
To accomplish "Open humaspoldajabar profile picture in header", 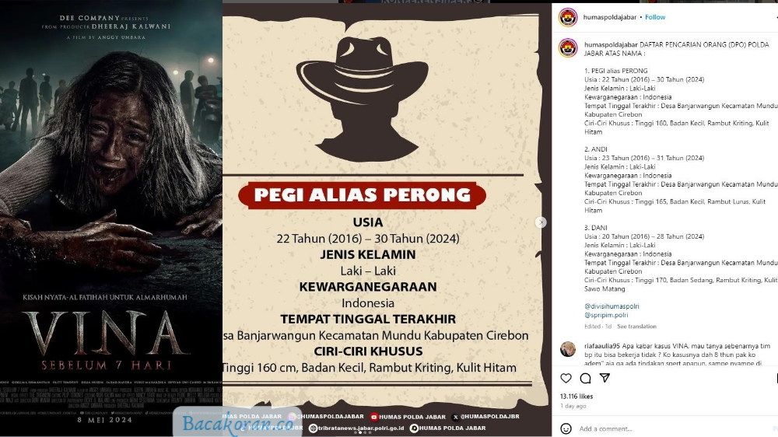I will point(568,17).
